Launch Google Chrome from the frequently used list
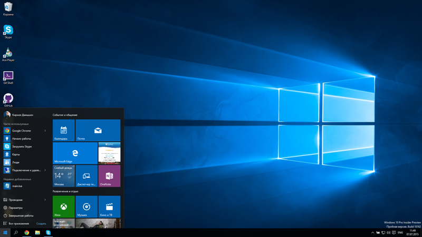This screenshot has height=237, width=422. [23, 131]
